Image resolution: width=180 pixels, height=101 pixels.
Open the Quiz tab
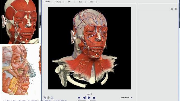[80, 2]
